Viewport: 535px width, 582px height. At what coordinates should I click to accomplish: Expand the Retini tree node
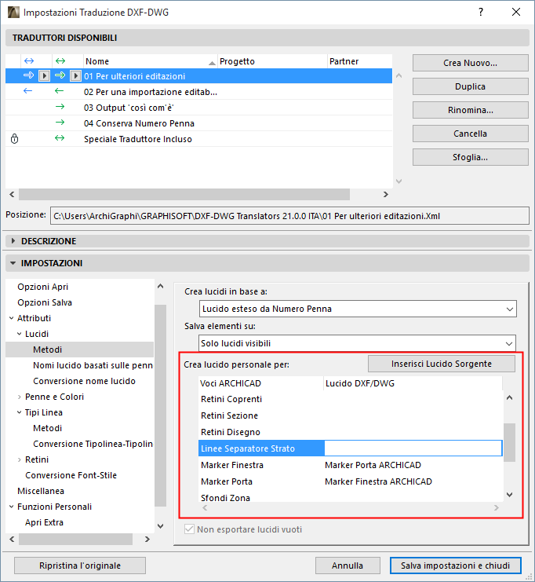pos(20,459)
